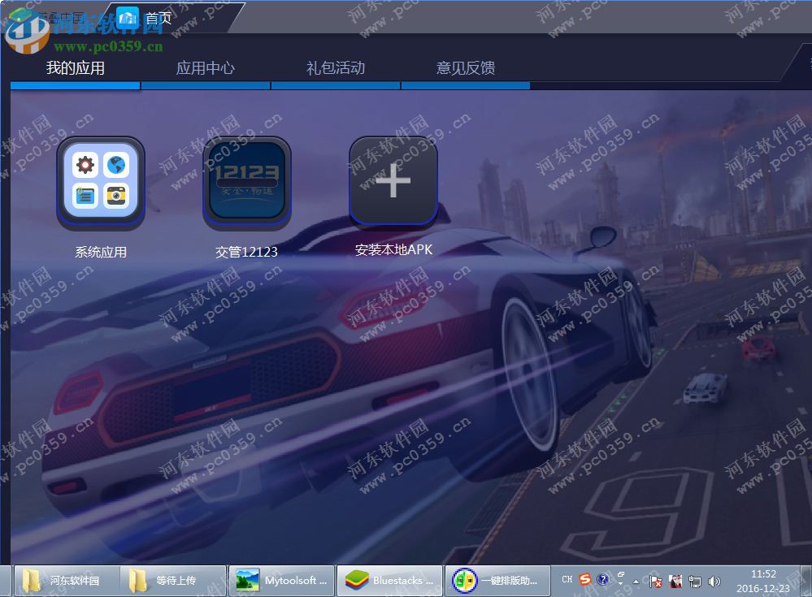The width and height of the screenshot is (812, 597).
Task: Click the avatar photo tray icon
Action: coord(675,582)
